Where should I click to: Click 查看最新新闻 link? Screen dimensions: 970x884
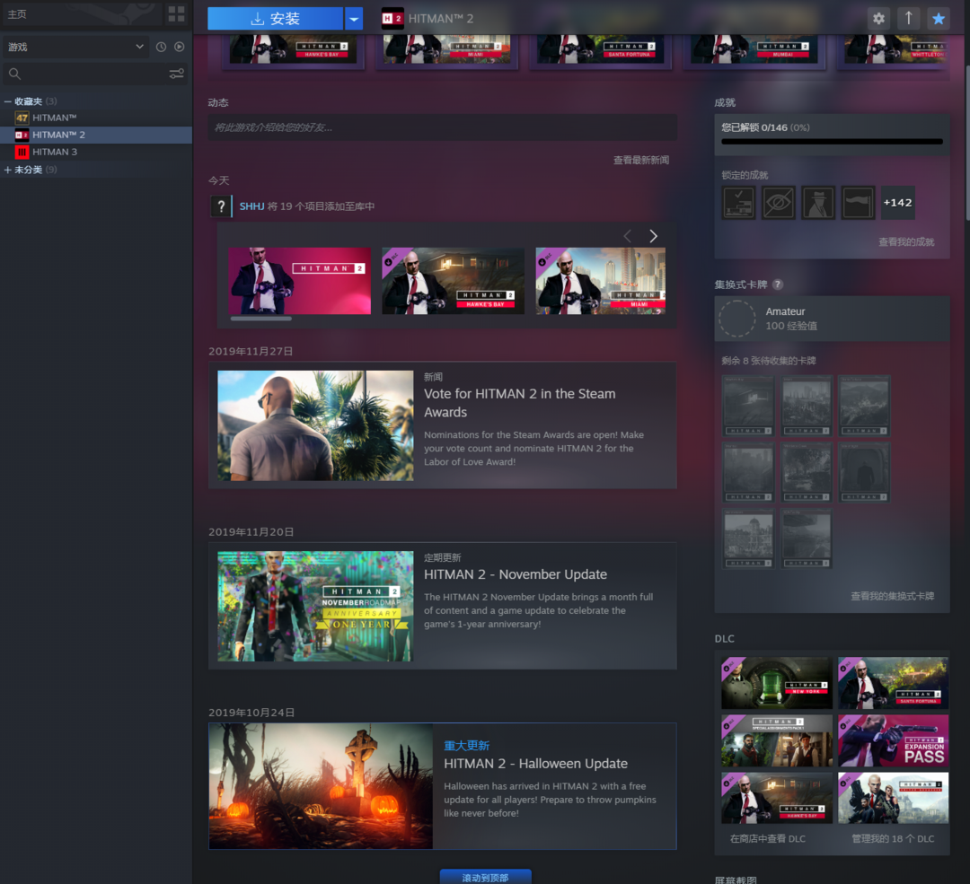click(640, 160)
